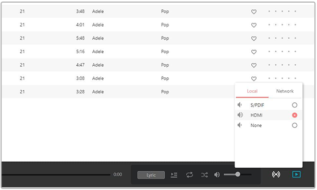Click Pop genre in 4:47 row

[x=165, y=65]
